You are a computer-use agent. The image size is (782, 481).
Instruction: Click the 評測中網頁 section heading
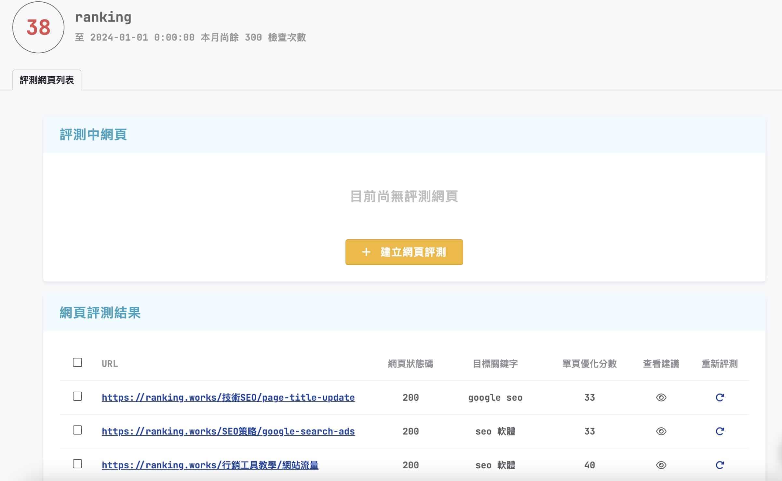[x=93, y=135]
